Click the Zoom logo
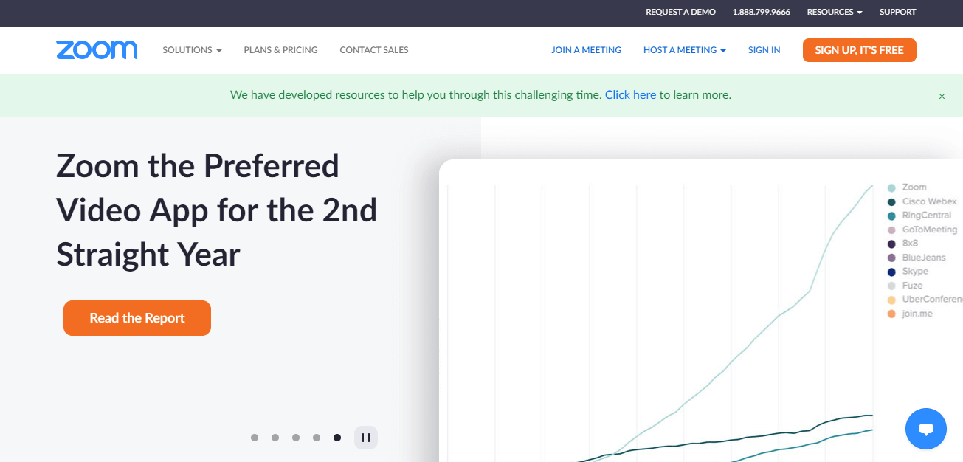The image size is (963, 462). (x=97, y=50)
